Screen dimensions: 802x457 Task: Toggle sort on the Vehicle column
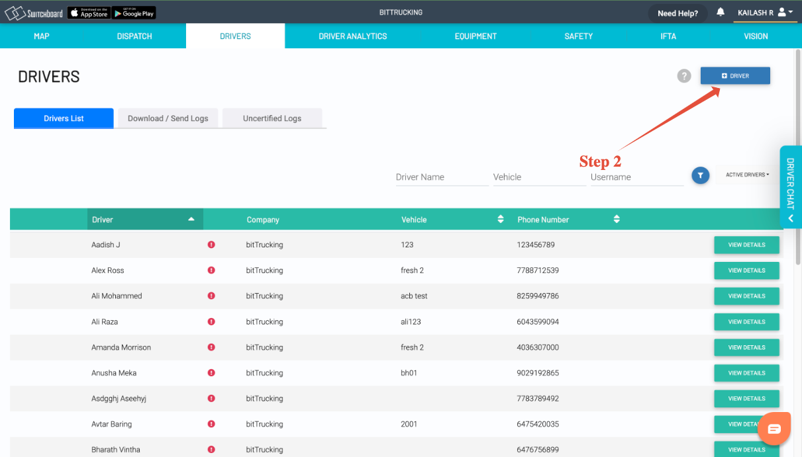tap(500, 219)
